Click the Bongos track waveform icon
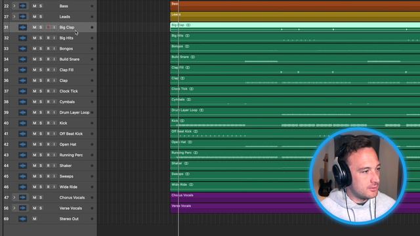 tap(23, 49)
